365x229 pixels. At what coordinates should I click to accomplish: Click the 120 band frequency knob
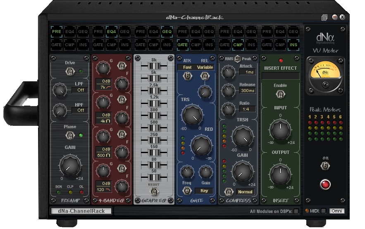pyautogui.click(x=122, y=186)
